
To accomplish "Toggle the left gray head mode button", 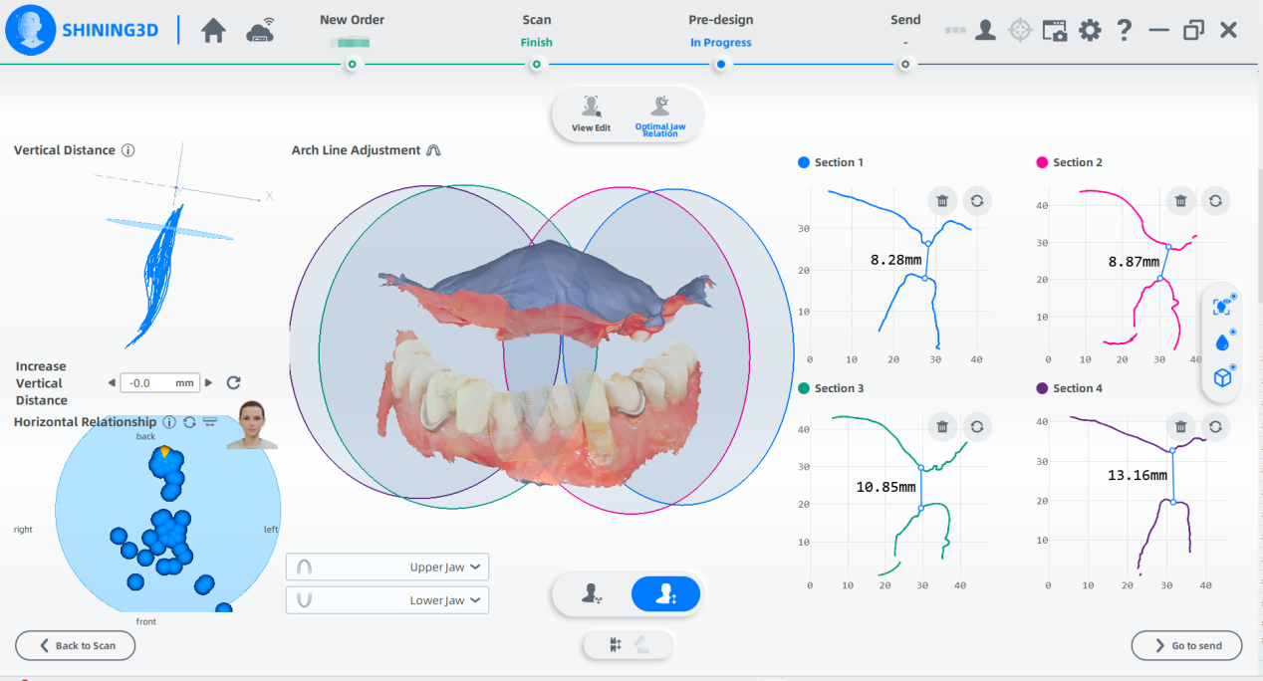I will (592, 594).
